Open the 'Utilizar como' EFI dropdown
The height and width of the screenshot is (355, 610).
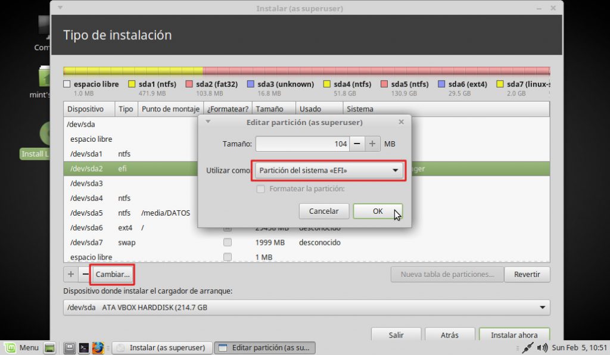[x=329, y=171]
